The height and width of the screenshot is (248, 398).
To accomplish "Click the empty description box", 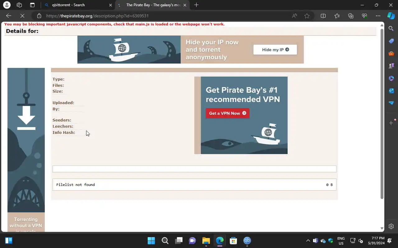I will click(x=194, y=169).
